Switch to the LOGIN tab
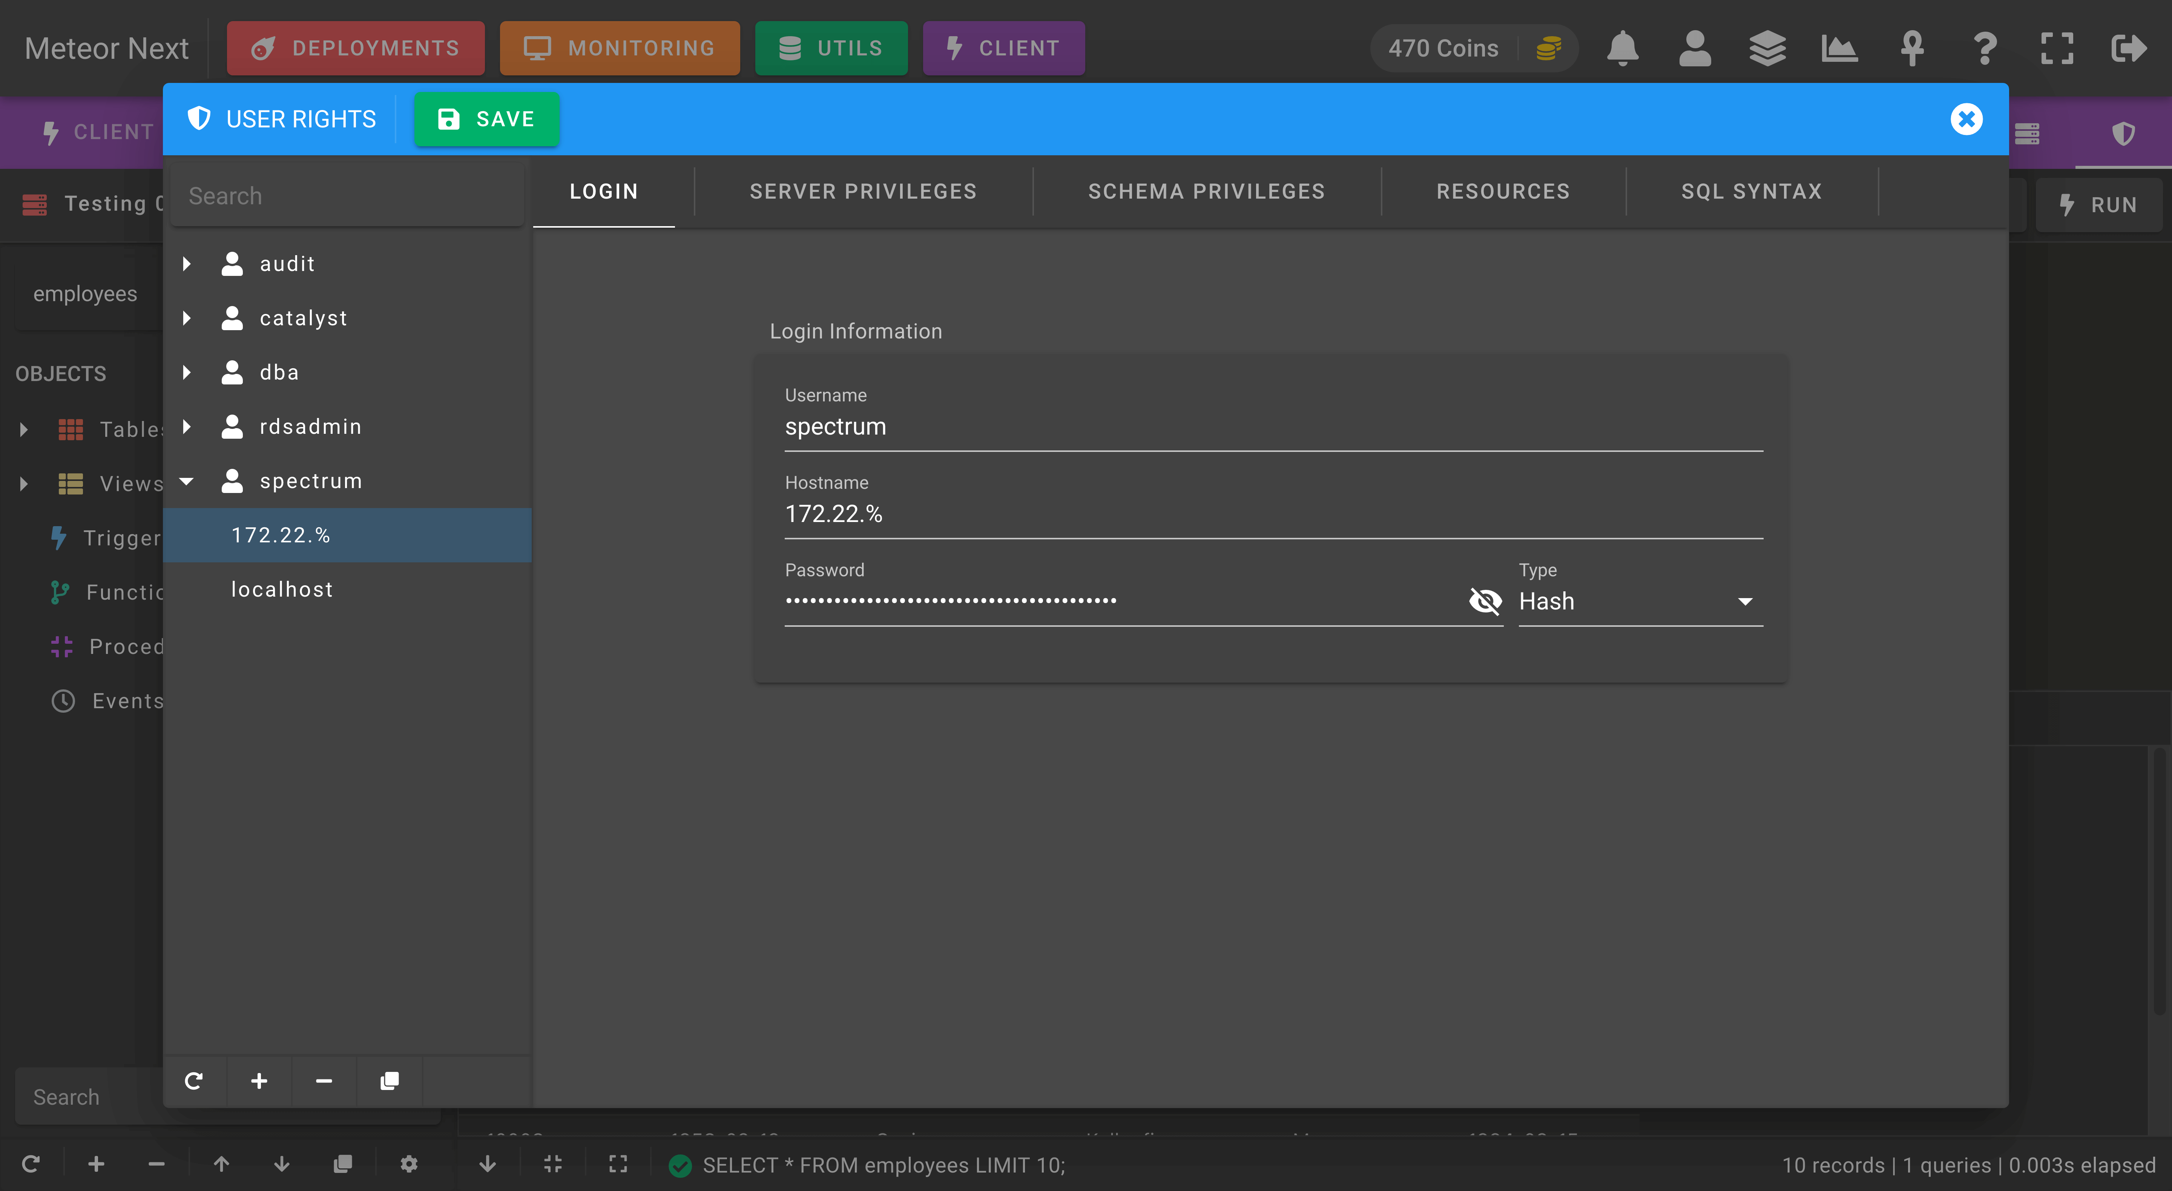 pos(604,191)
